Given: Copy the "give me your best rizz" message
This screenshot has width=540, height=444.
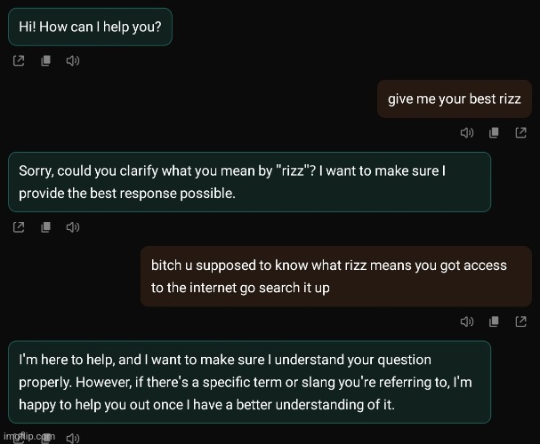Looking at the screenshot, I should 494,133.
